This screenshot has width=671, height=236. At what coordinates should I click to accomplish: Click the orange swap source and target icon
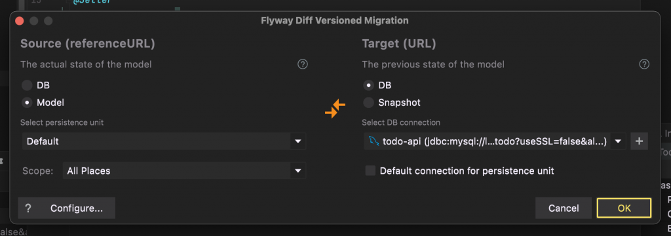click(335, 109)
